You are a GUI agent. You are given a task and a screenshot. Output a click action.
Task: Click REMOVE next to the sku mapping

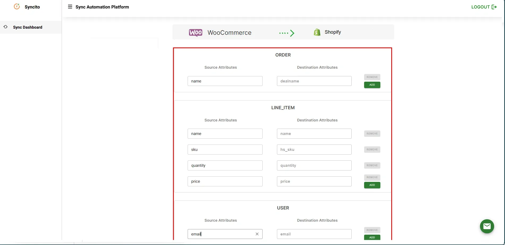click(372, 149)
